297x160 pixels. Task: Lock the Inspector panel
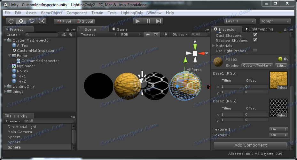coord(285,29)
